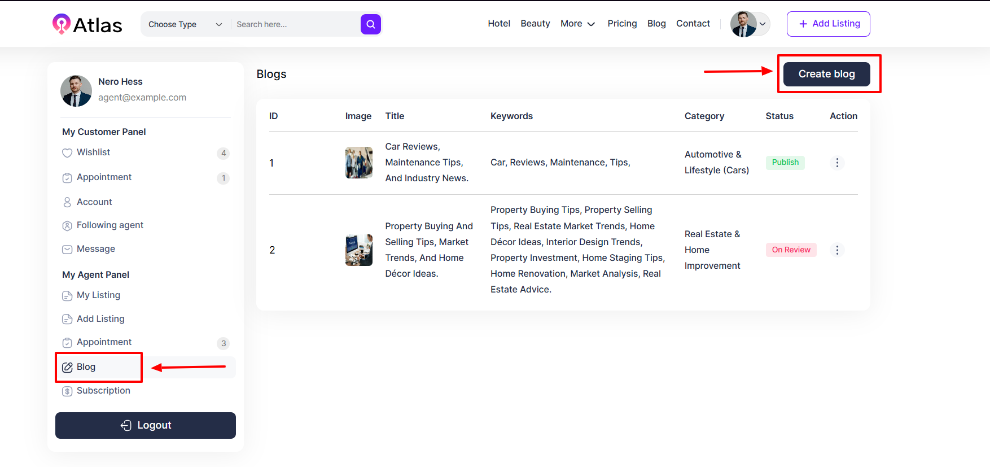Click into the Search here text field
The width and height of the screenshot is (990, 467).
pos(294,24)
